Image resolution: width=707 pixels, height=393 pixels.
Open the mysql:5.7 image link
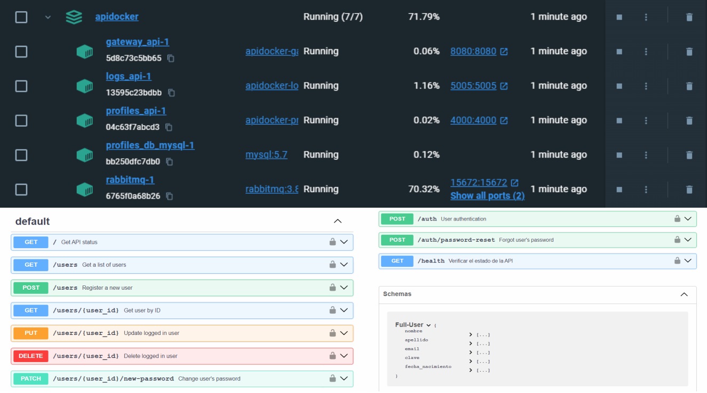pos(266,155)
